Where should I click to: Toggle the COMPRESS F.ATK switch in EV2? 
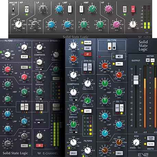[75, 100]
